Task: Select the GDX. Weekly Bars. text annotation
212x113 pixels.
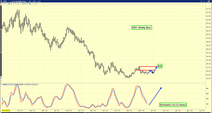Action: pyautogui.click(x=142, y=27)
